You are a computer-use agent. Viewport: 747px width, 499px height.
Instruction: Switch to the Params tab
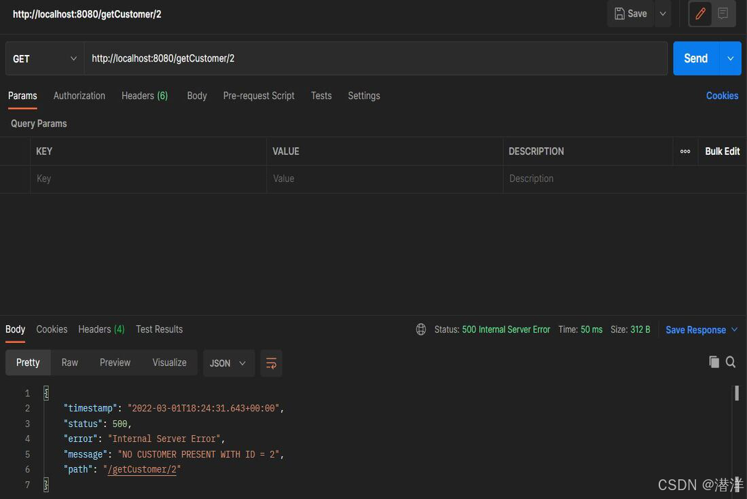22,96
